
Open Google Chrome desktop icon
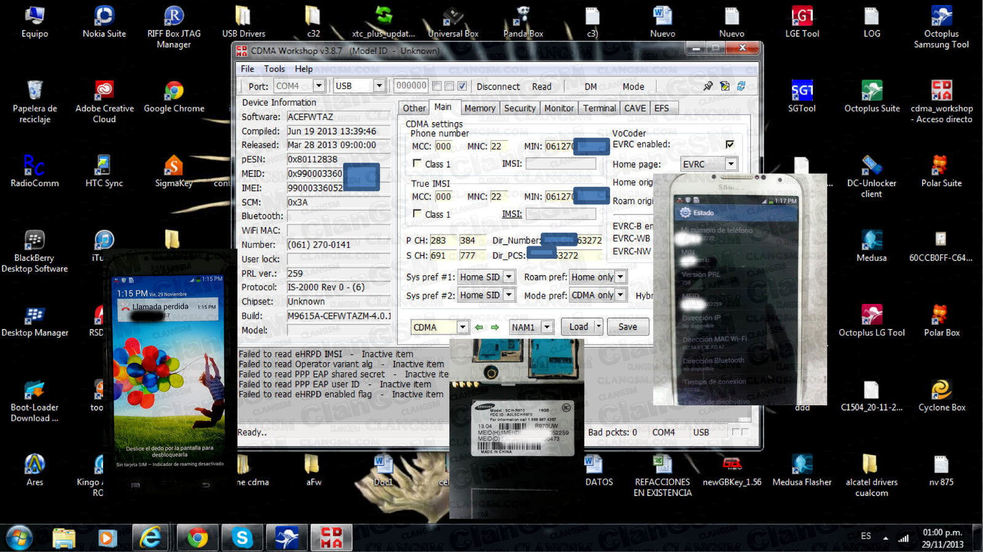pos(174,96)
